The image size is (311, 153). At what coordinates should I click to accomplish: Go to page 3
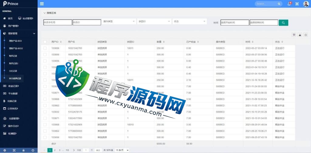[59, 151]
